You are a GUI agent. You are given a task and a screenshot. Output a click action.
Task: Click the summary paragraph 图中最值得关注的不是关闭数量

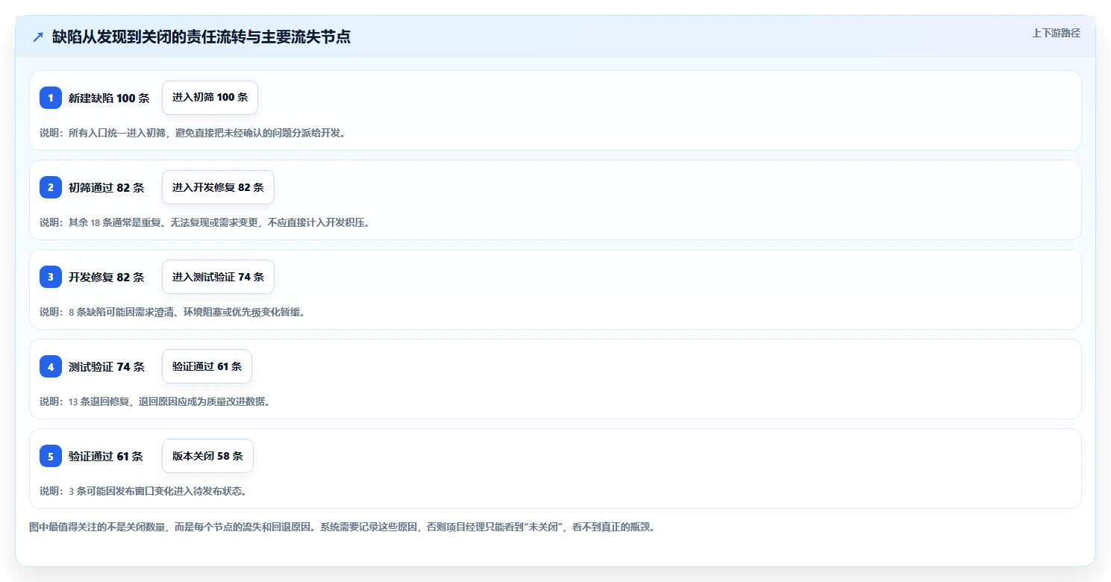(342, 527)
